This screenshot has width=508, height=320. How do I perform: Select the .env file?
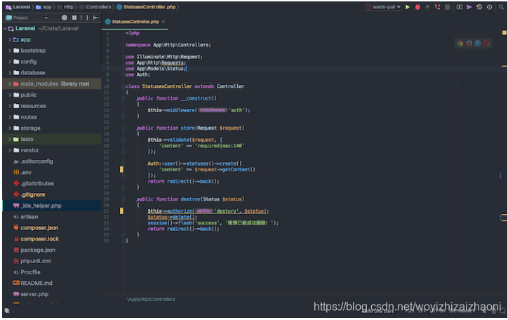coord(26,173)
